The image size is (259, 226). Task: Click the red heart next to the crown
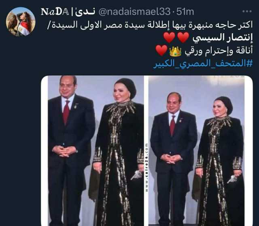pos(162,51)
